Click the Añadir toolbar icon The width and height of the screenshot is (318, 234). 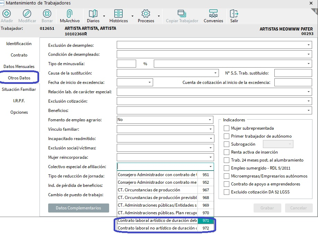point(7,14)
